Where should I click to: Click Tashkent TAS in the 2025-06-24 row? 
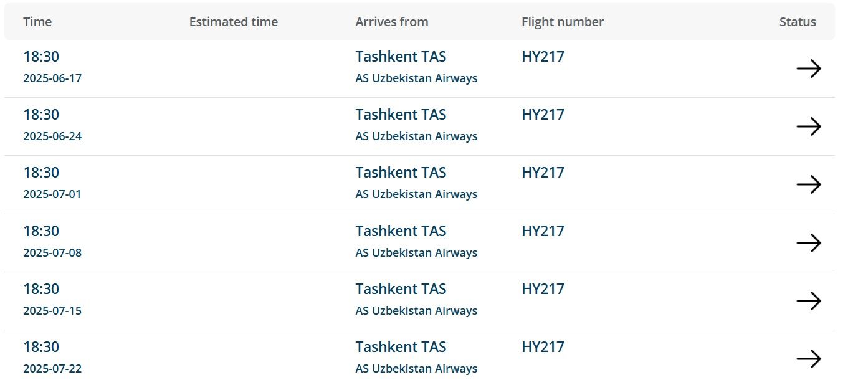[401, 115]
